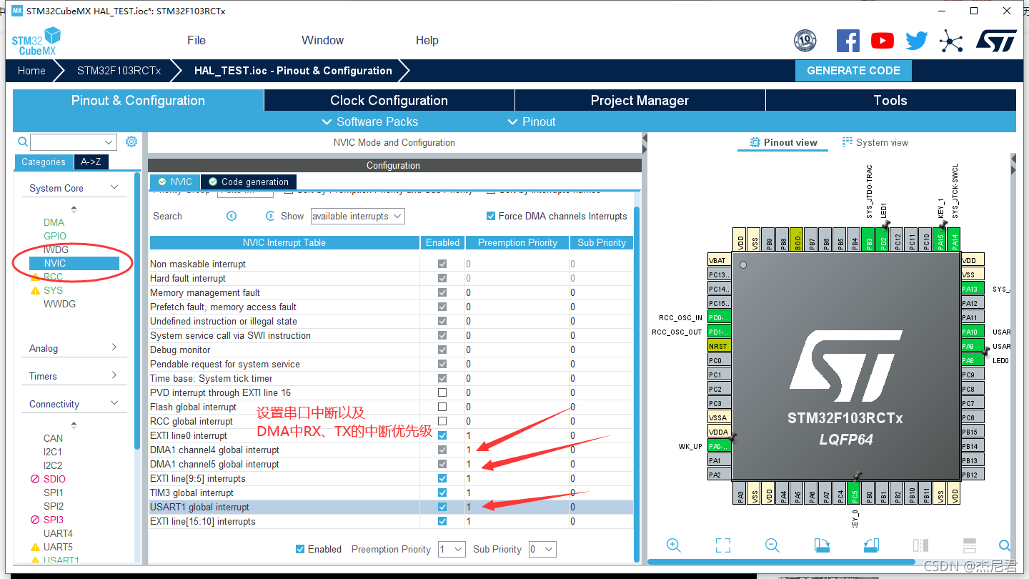Click the System view grid icon
This screenshot has height=579, width=1029.
847,142
